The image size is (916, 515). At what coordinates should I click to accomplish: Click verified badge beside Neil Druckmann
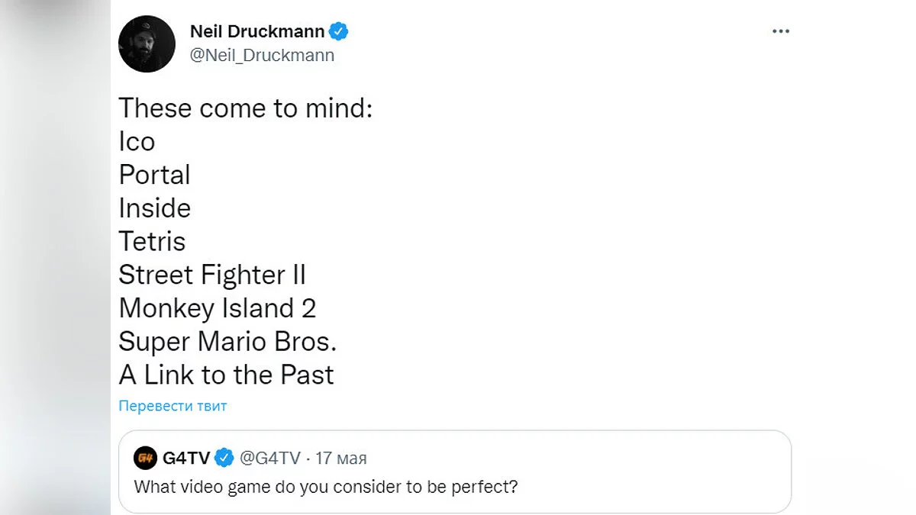339,32
